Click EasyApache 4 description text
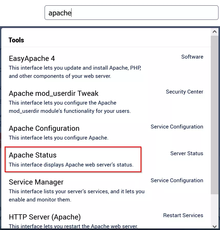Viewport: 220px width, 230px height. coord(75,72)
